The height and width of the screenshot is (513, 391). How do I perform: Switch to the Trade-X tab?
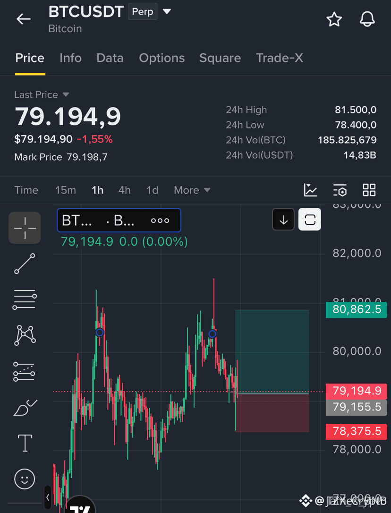click(x=280, y=58)
